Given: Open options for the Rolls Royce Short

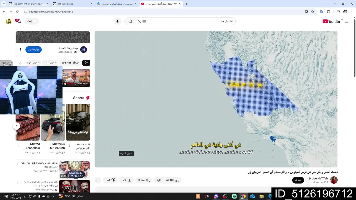Looking at the screenshot, I should coord(69,146).
